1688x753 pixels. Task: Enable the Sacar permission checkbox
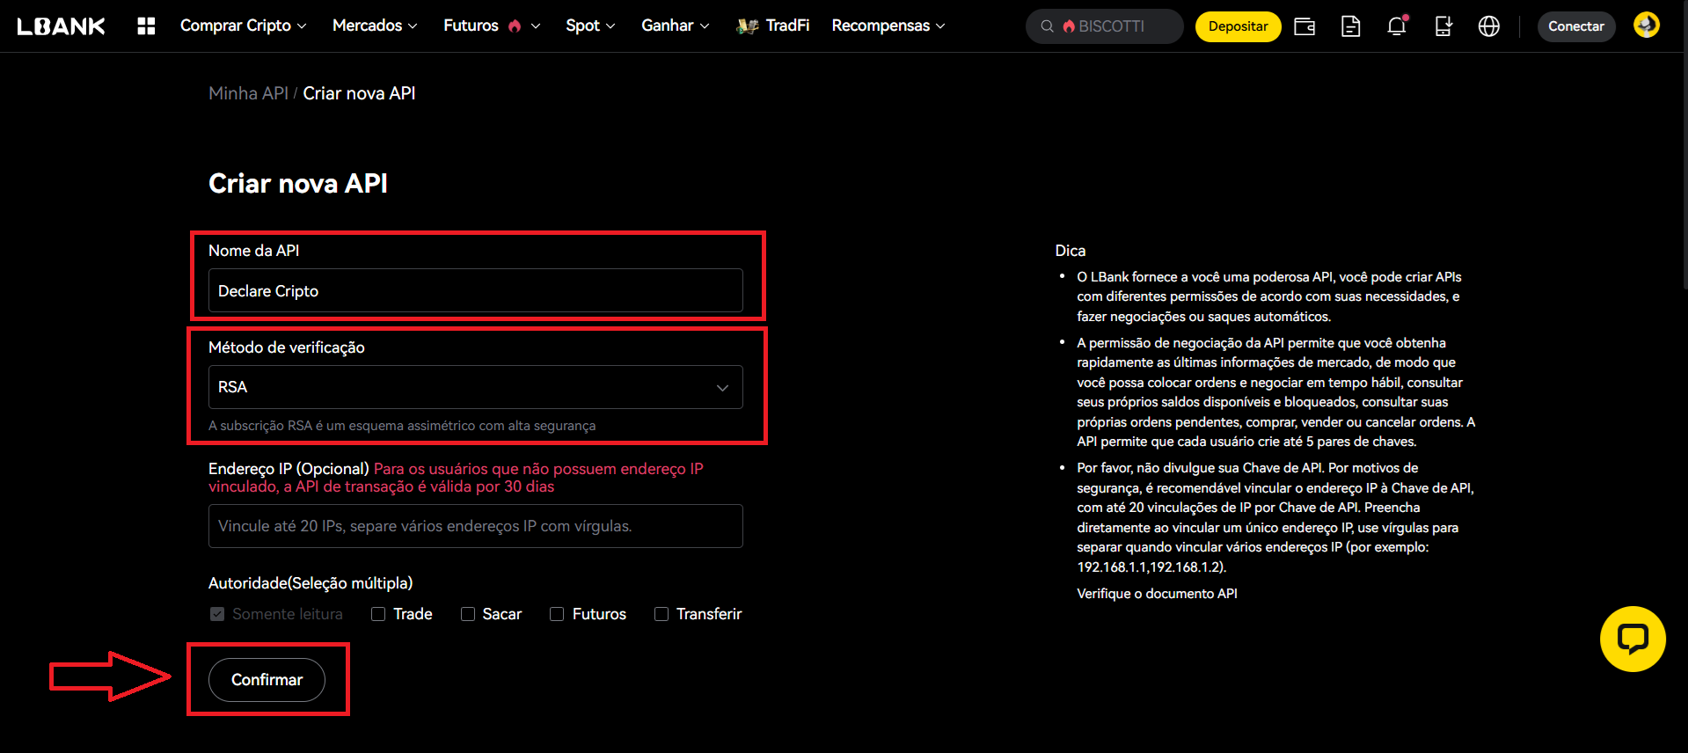(x=468, y=614)
